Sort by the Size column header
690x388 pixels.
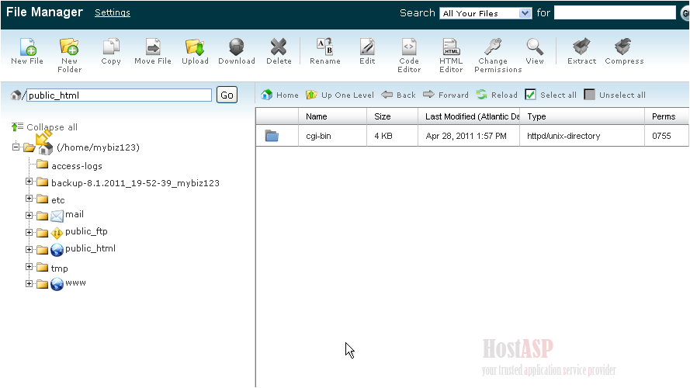point(383,116)
